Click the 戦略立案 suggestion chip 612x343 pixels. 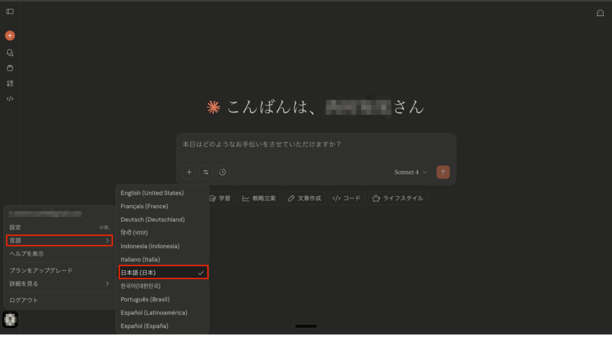[259, 199]
